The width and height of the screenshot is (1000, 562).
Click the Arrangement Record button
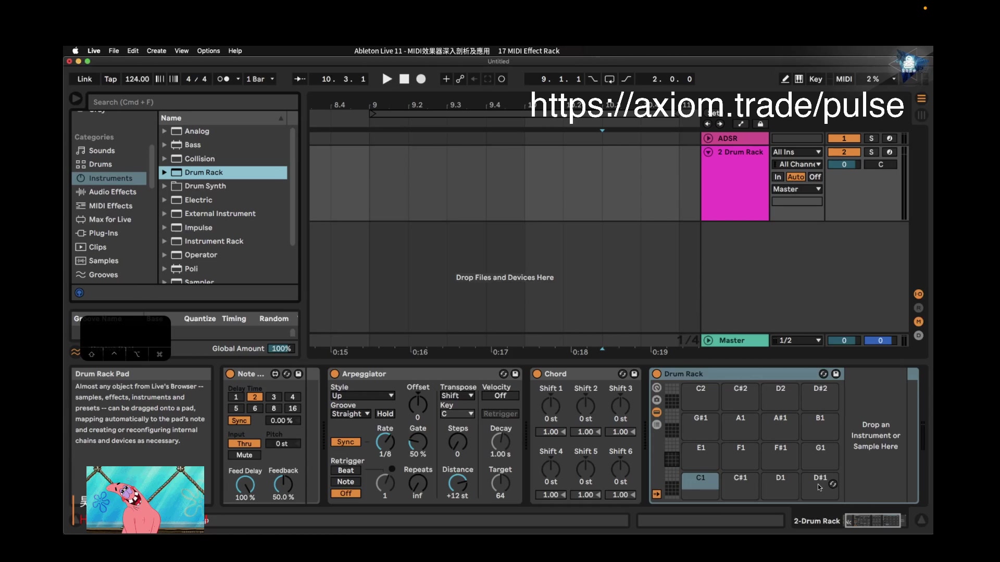click(421, 79)
